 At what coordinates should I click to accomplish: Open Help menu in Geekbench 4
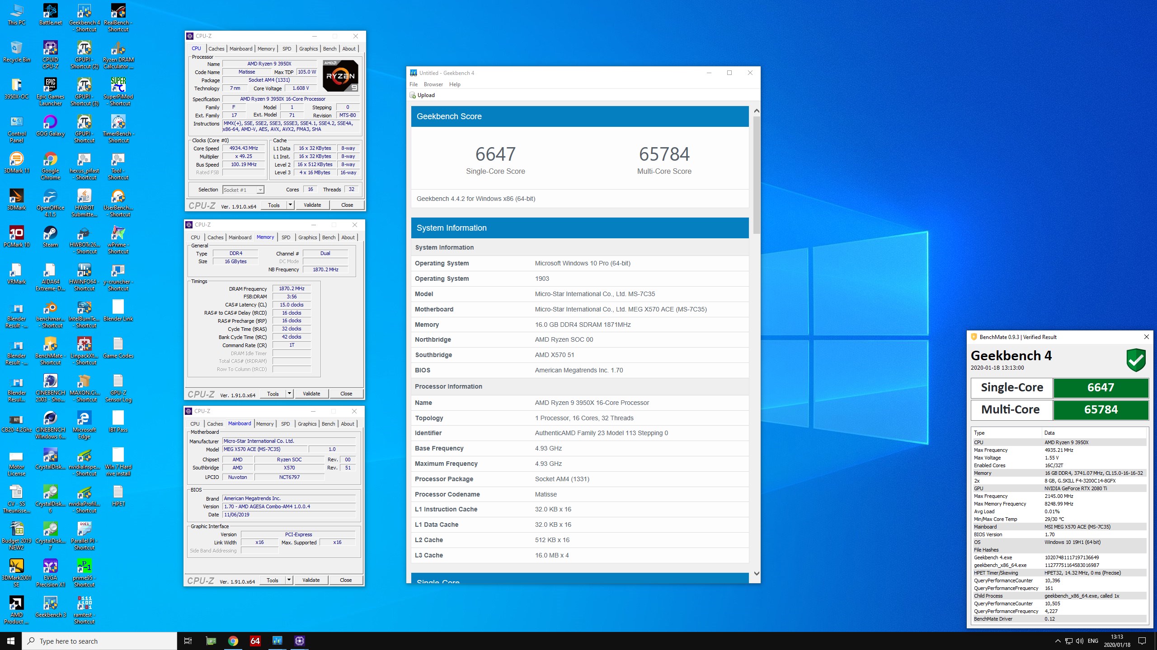coord(455,84)
